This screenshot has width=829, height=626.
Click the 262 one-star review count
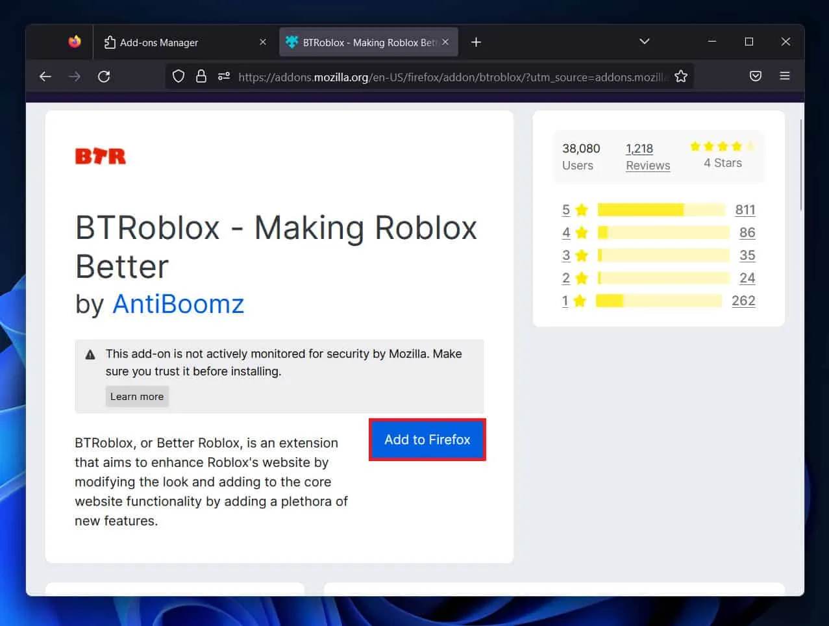coord(743,301)
